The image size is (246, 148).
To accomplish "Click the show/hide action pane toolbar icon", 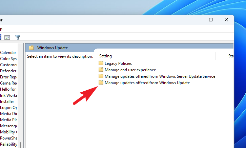I will [x=7, y=37].
